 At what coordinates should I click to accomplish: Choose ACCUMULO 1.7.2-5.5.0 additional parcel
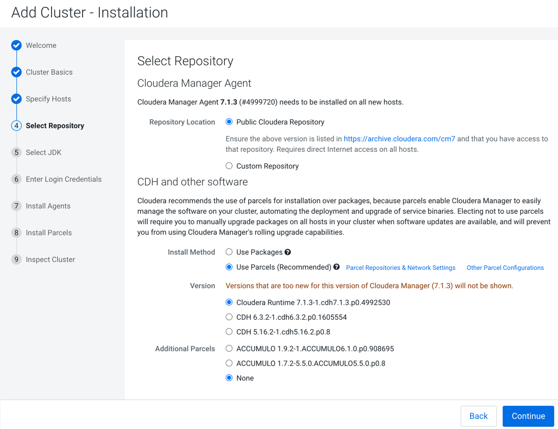229,364
